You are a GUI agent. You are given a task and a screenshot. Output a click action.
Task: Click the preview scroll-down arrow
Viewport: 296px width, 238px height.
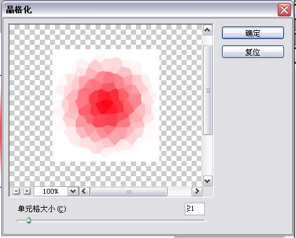207,181
